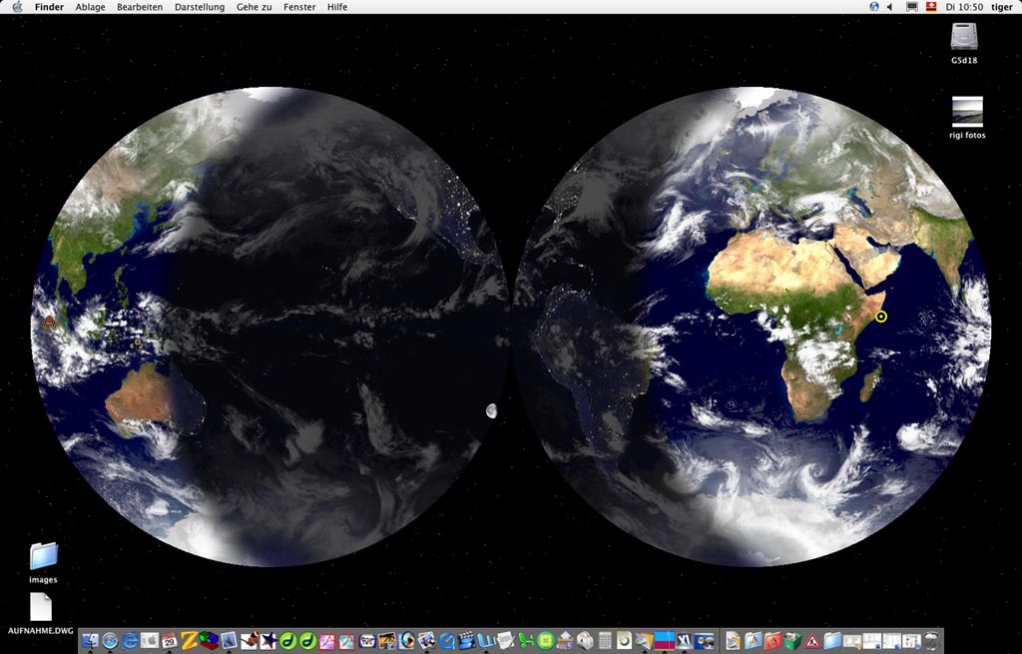This screenshot has width=1022, height=654.
Task: Open the Displays menu bar icon
Action: (x=912, y=7)
